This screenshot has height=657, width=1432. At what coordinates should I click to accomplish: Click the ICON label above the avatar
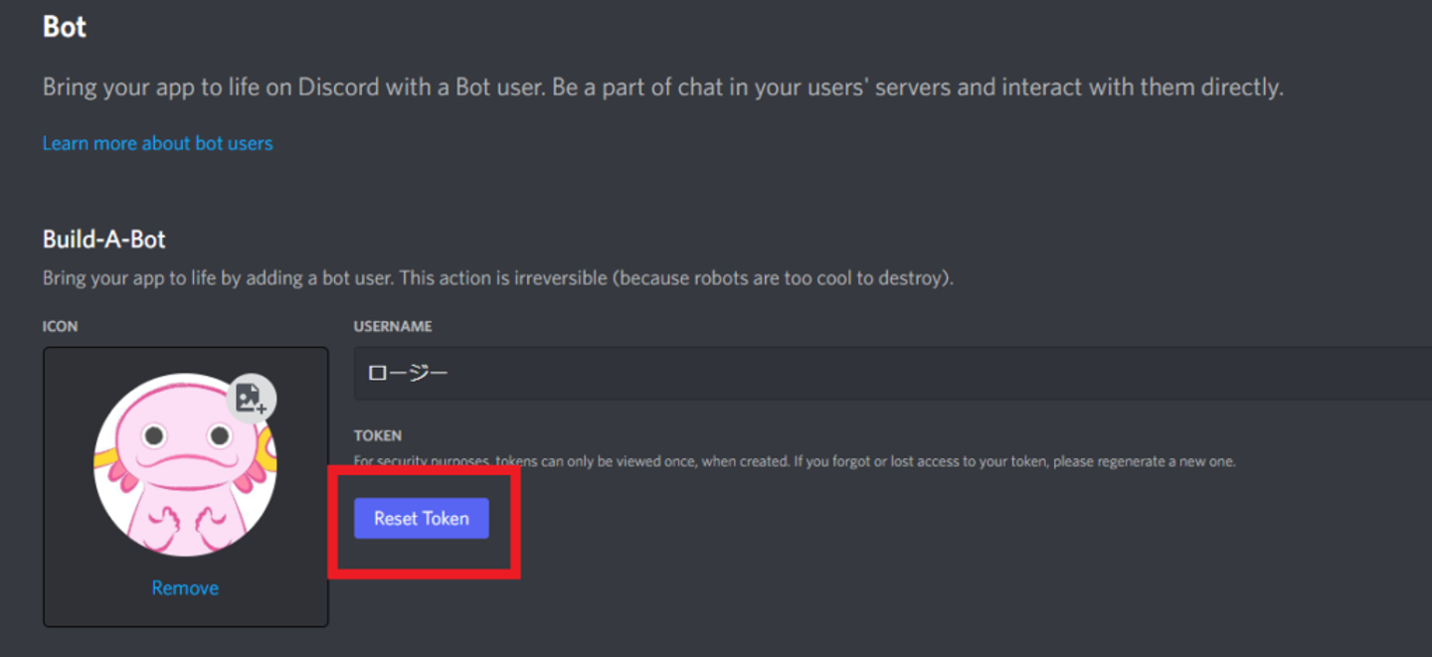60,326
